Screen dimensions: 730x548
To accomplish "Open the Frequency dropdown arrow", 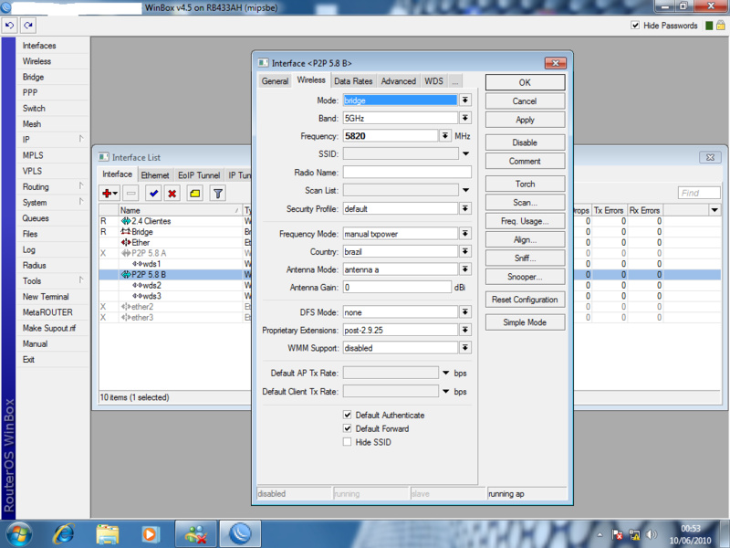I will 445,135.
